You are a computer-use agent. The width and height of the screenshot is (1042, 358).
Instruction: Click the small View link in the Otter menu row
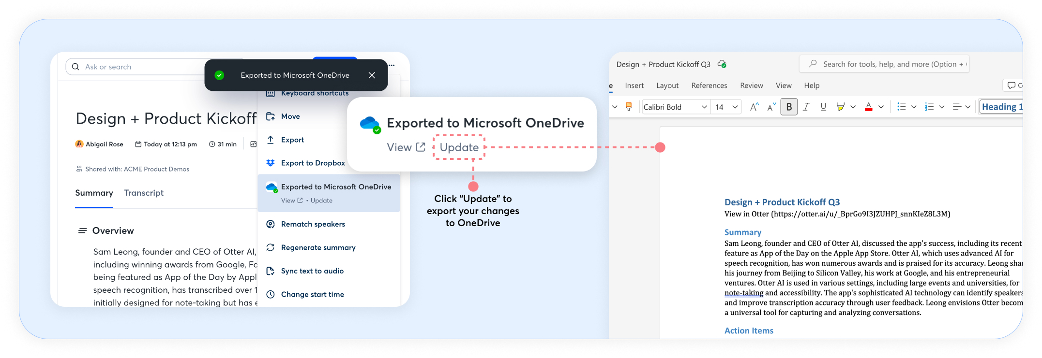click(x=292, y=200)
